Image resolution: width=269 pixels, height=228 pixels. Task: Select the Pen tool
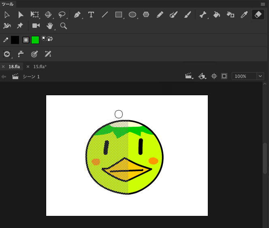tap(77, 15)
